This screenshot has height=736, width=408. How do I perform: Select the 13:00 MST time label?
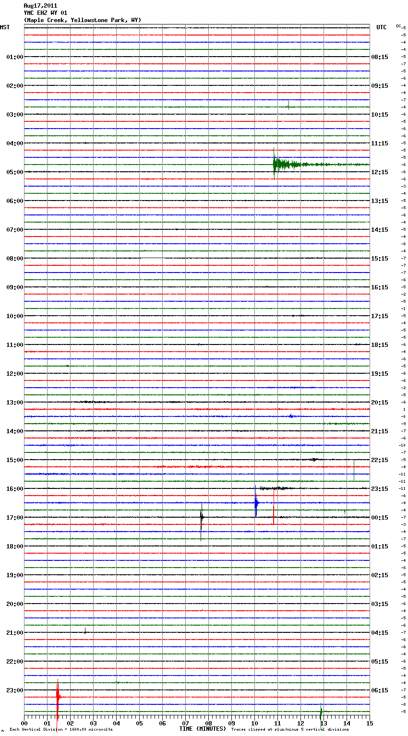pyautogui.click(x=15, y=403)
